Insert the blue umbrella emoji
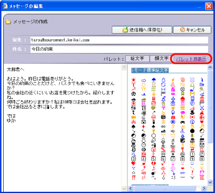 pyautogui.click(x=154, y=80)
